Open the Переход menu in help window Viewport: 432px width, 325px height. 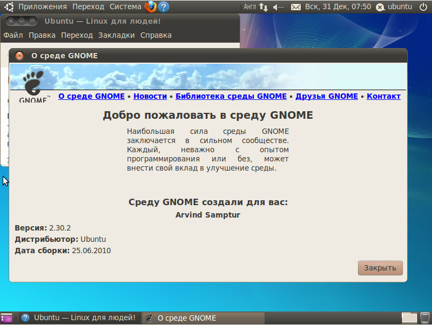[77, 35]
